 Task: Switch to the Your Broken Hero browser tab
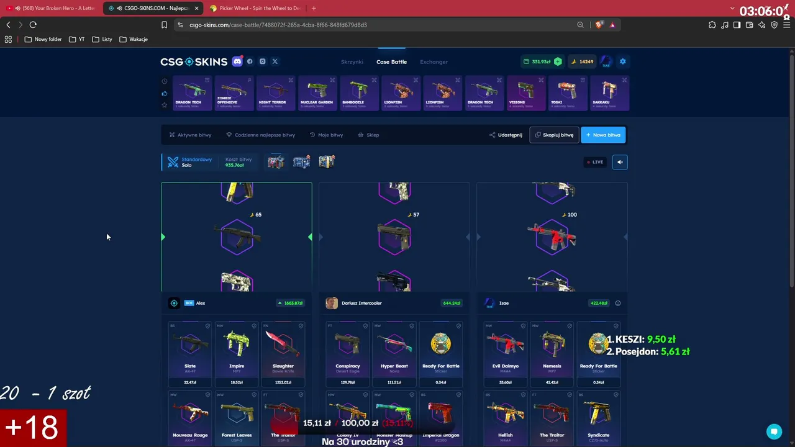[52, 8]
